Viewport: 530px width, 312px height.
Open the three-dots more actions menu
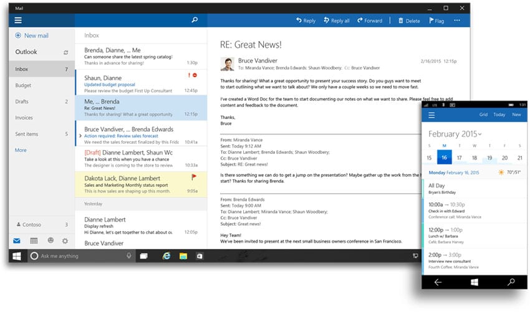[x=457, y=21]
